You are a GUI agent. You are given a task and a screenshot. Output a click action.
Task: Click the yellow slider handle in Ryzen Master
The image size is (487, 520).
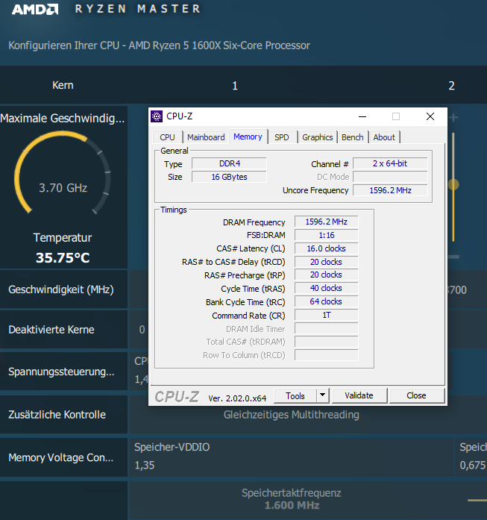(x=453, y=184)
